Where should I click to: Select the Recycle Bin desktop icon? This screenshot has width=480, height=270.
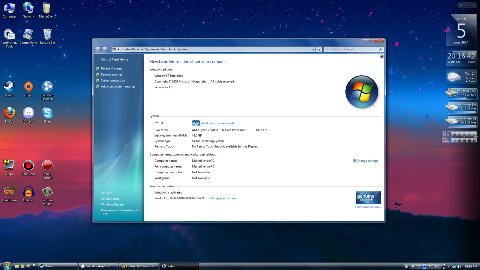[x=47, y=36]
